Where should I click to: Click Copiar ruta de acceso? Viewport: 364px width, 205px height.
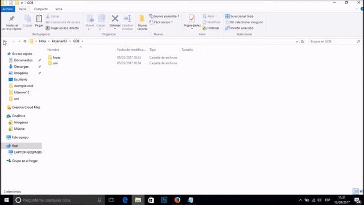pos(63,22)
